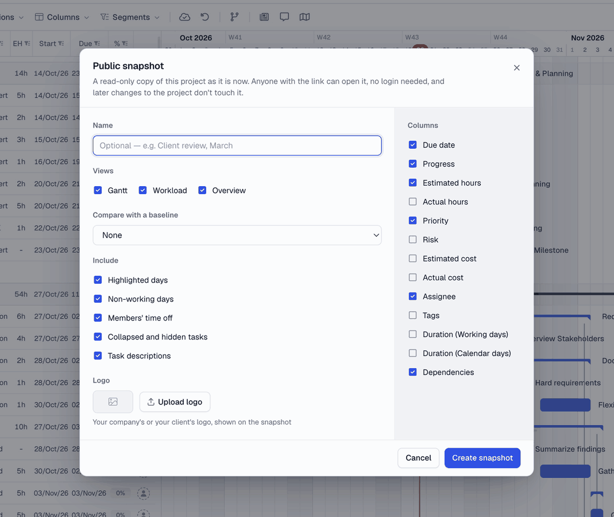Click the 16/Oct/26 start date cell

click(51, 162)
